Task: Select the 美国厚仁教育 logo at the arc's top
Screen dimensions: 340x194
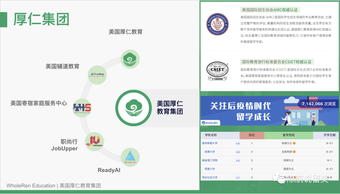Action: click(130, 58)
